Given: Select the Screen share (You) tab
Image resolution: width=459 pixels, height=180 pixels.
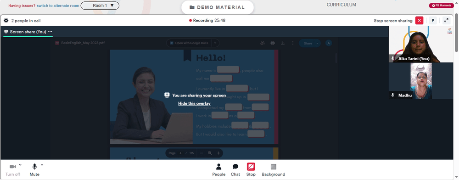Looking at the screenshot, I should tap(28, 32).
